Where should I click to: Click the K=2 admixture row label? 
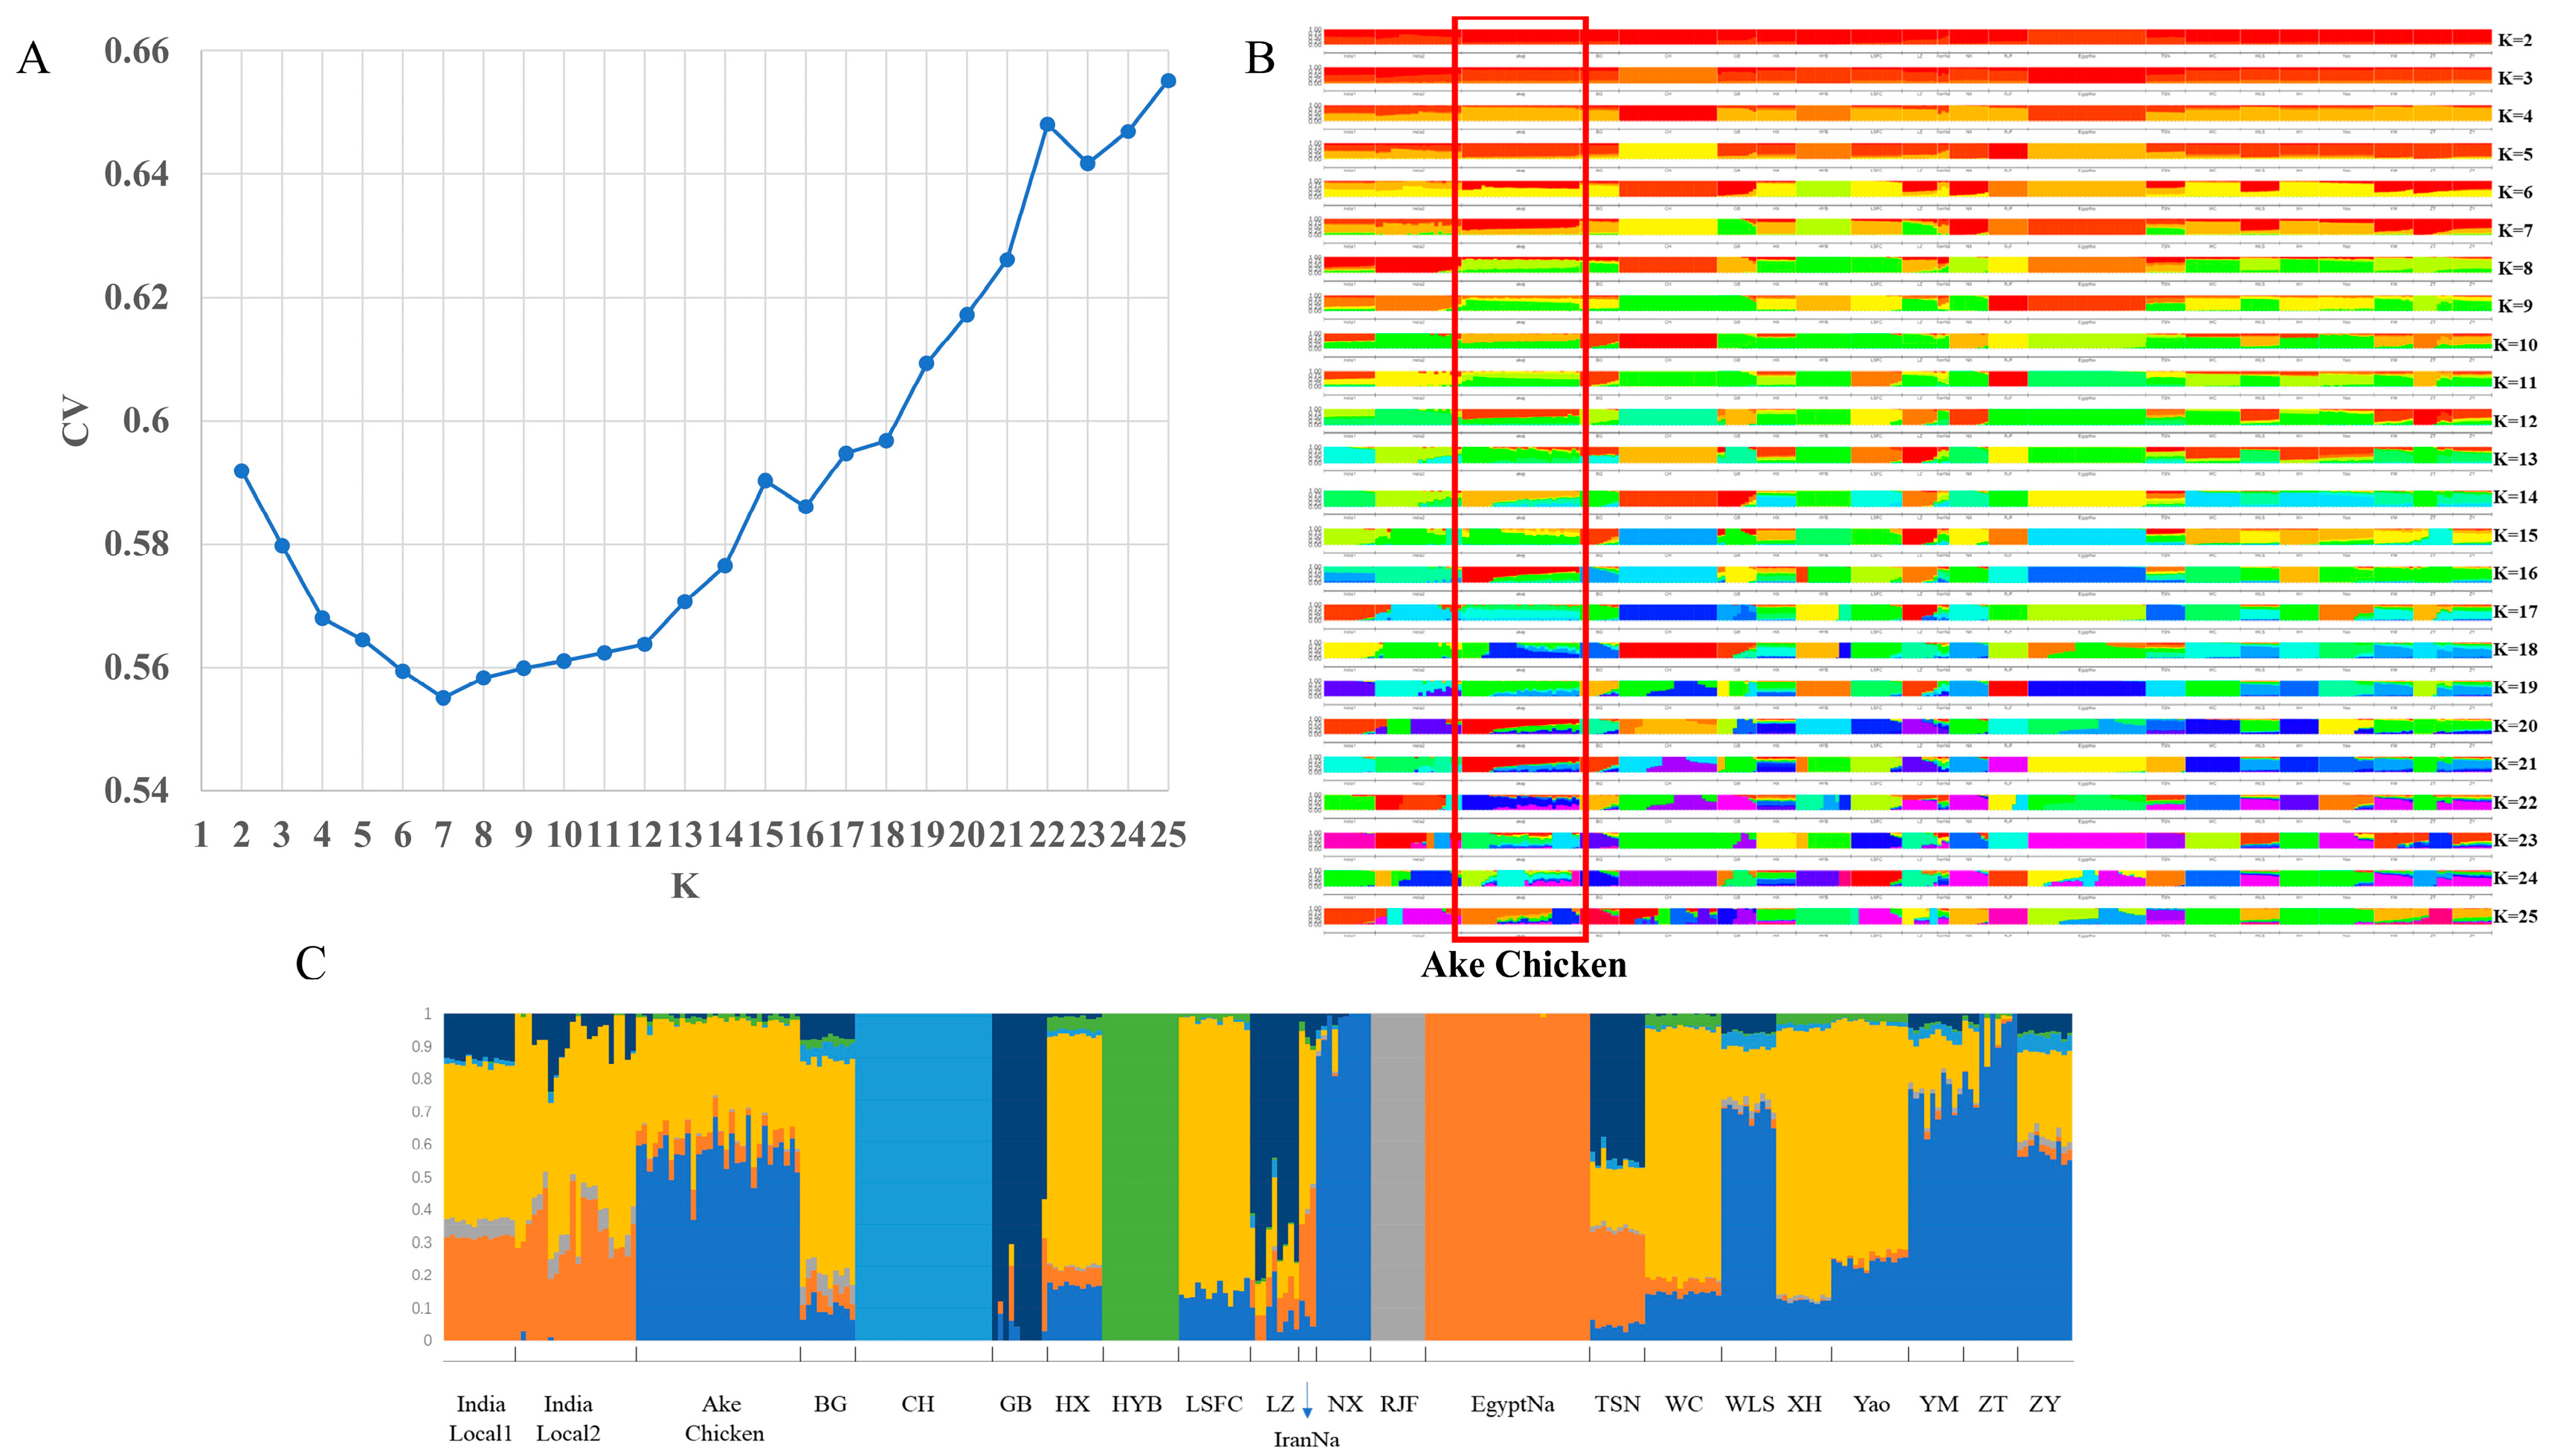(x=2514, y=40)
